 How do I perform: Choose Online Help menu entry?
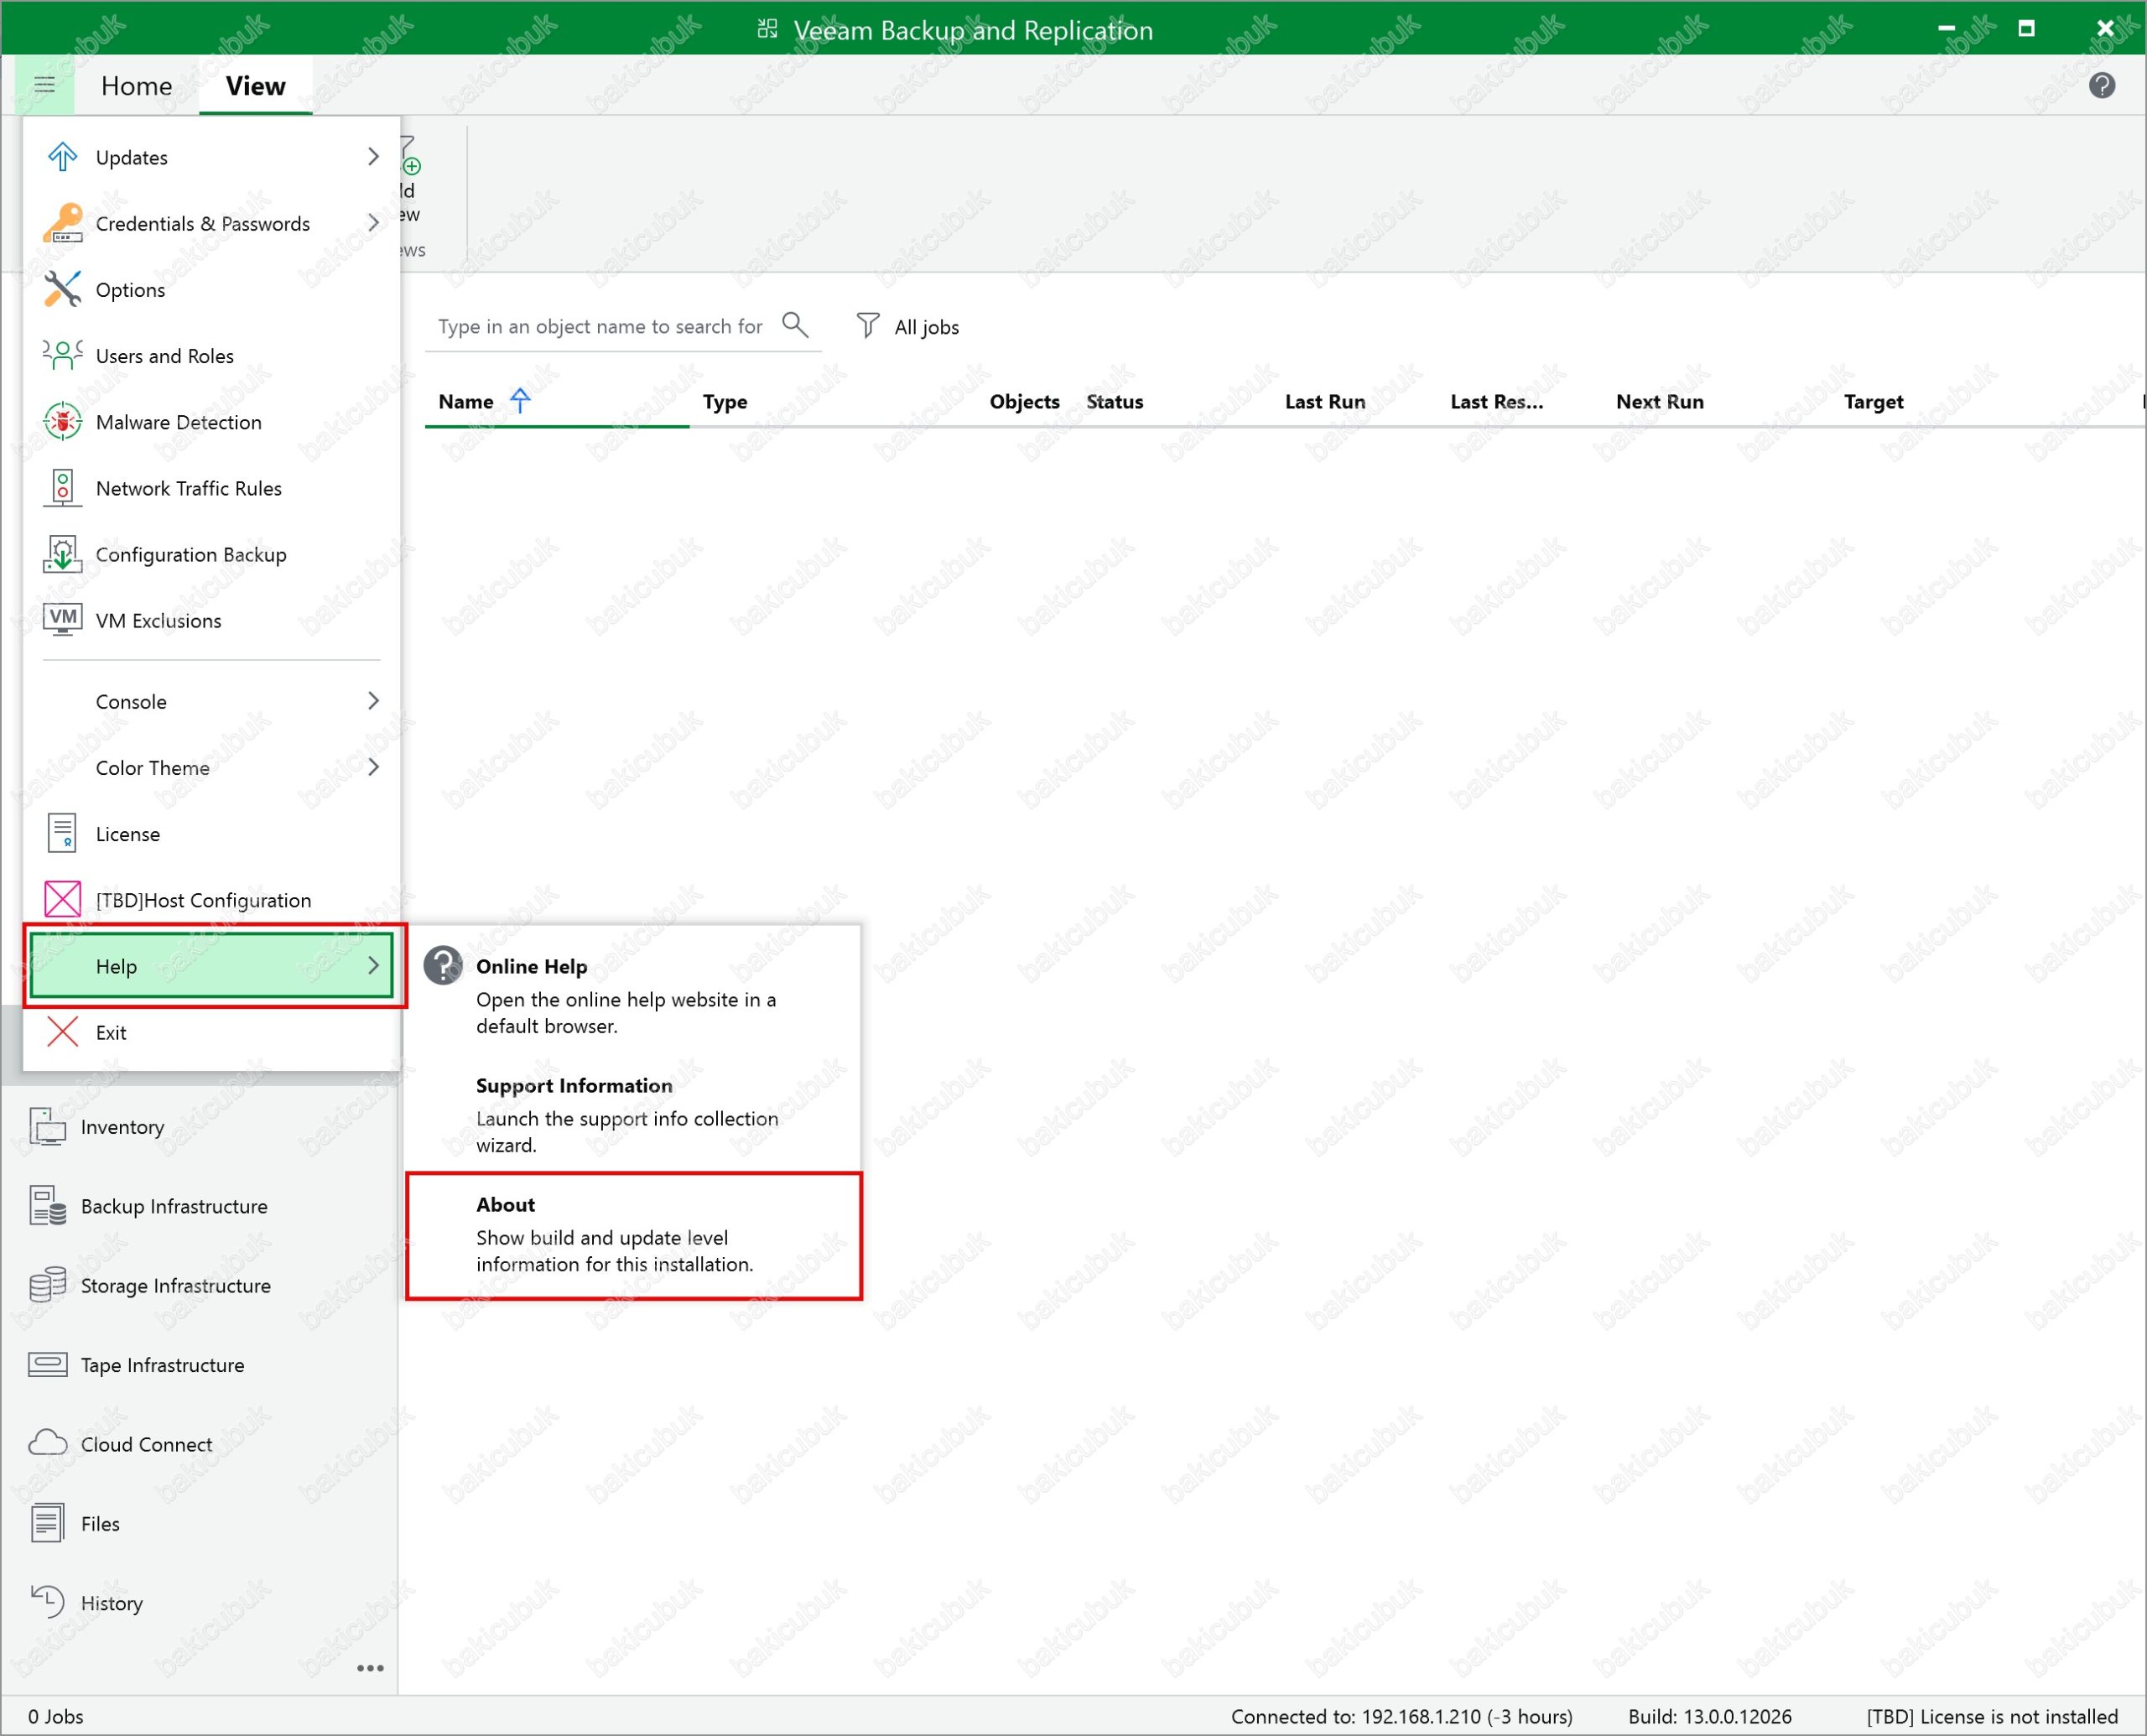coord(634,995)
